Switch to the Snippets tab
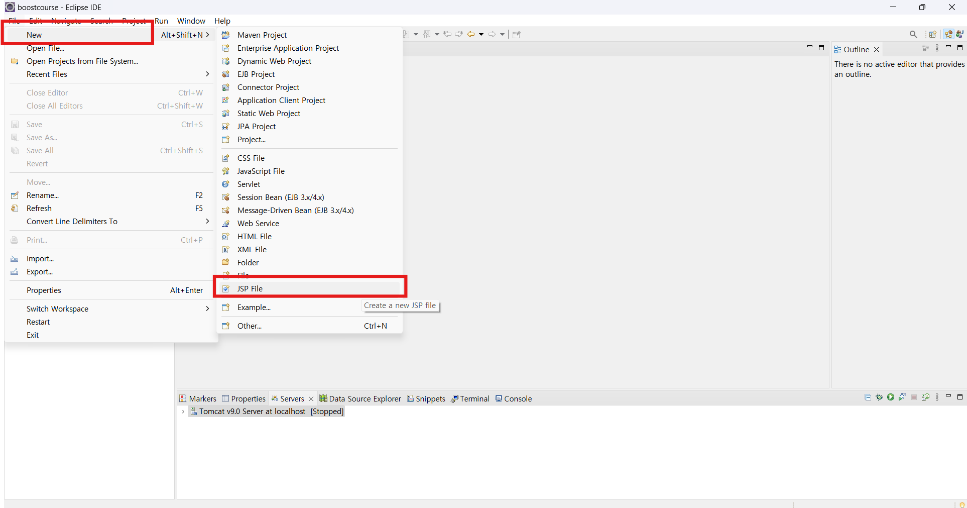Viewport: 967px width, 508px height. (426, 398)
